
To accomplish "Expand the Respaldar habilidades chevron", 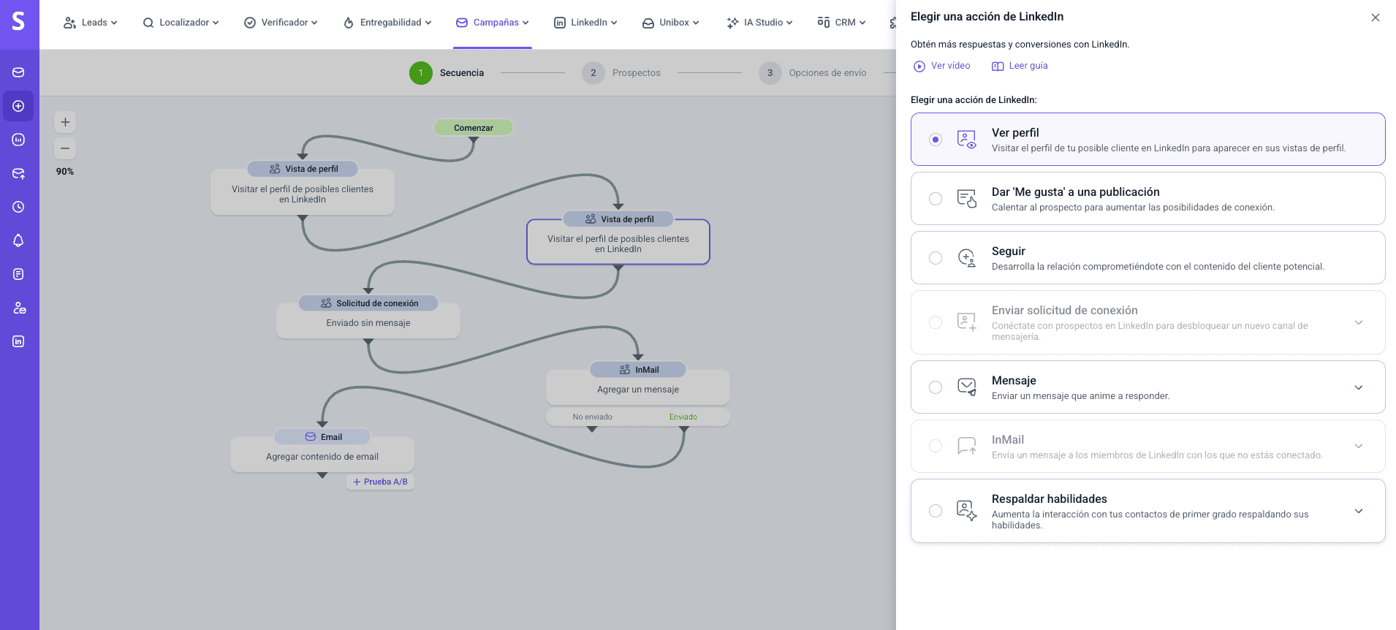I will click(x=1358, y=511).
